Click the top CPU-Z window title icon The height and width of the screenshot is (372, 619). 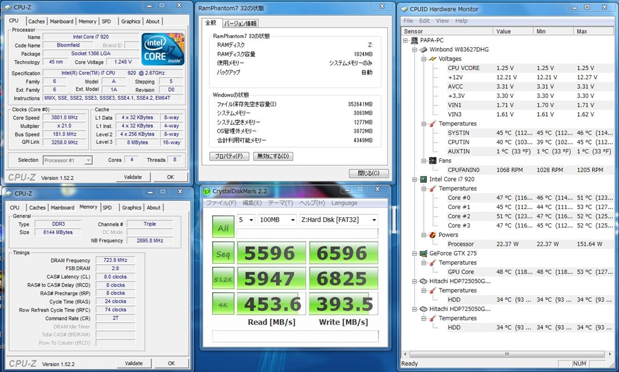pos(8,7)
